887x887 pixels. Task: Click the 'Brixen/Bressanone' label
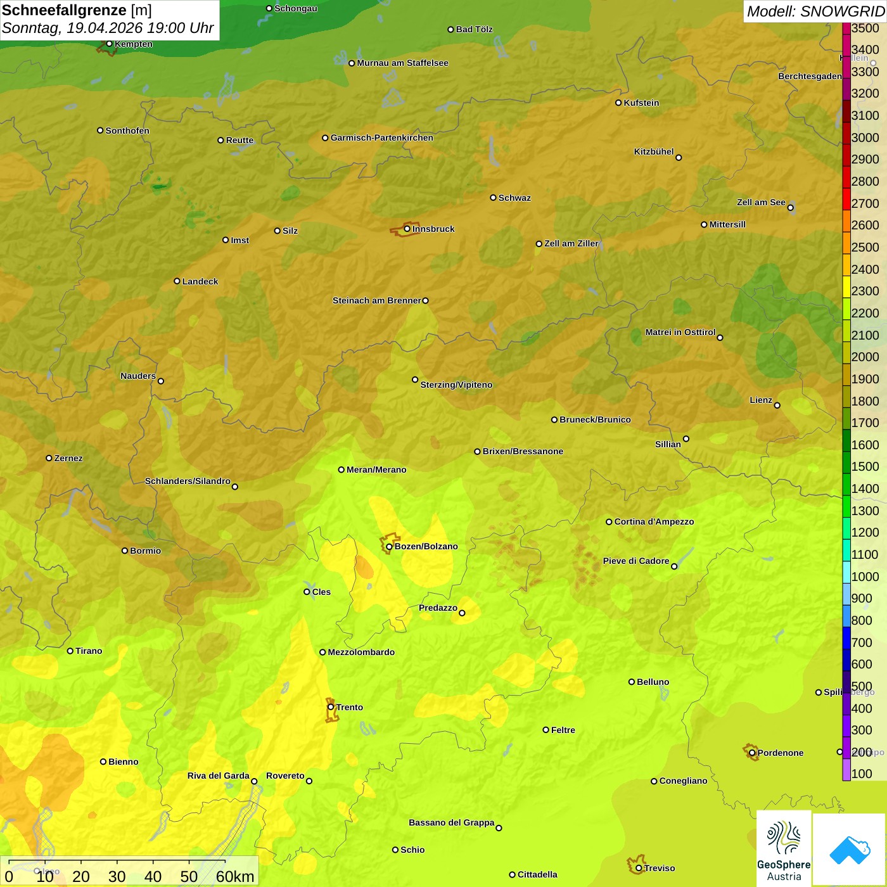pyautogui.click(x=523, y=451)
